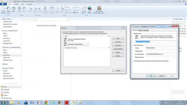This screenshot has width=187, height=105.
Task: Go to previous month in calendar
Action: (x=173, y=19)
